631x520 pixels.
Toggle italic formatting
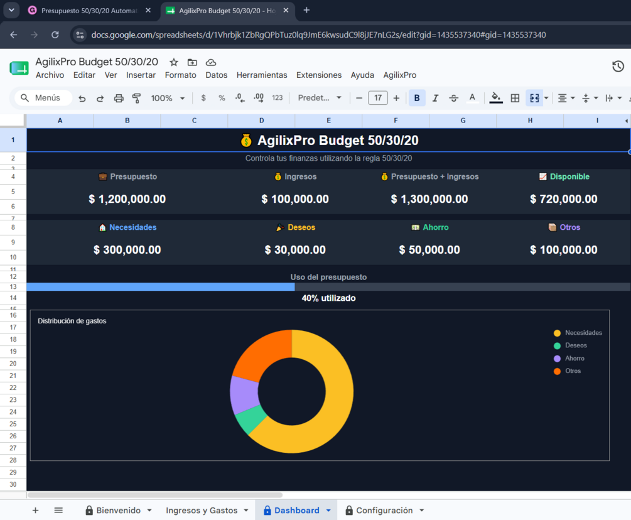click(436, 98)
